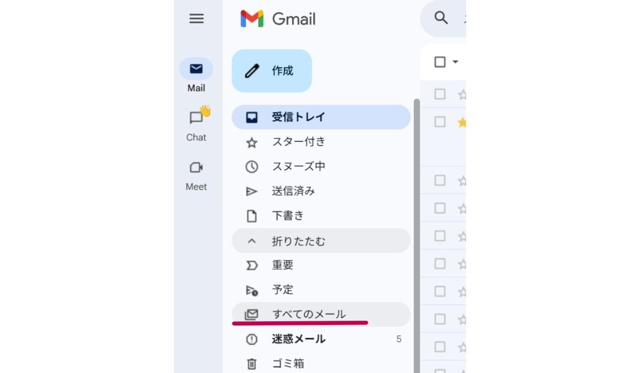Collapse the sidebar with the hamburger menu
This screenshot has width=640, height=373.
pyautogui.click(x=196, y=19)
